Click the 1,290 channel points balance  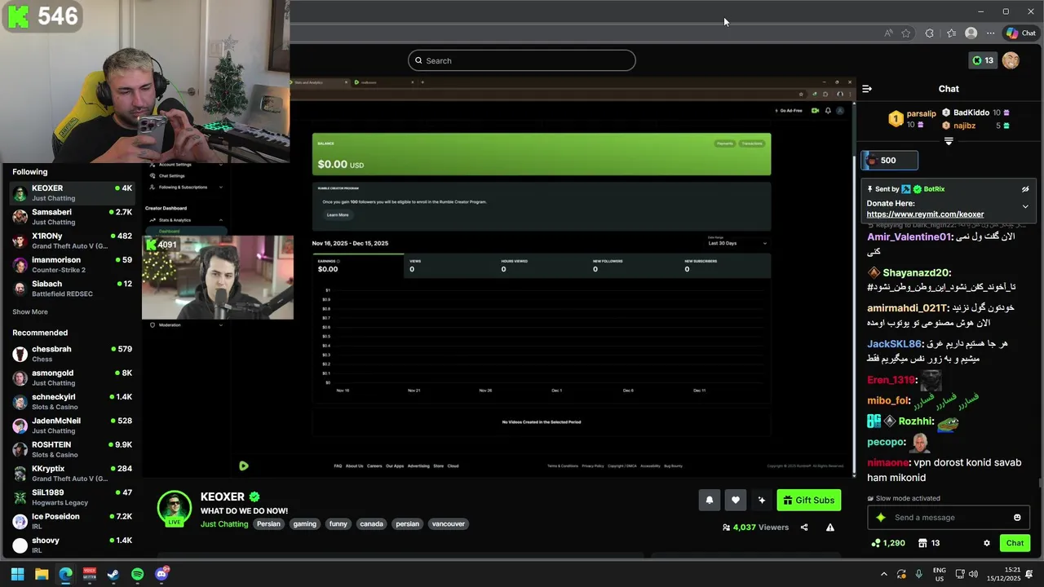[x=888, y=543]
